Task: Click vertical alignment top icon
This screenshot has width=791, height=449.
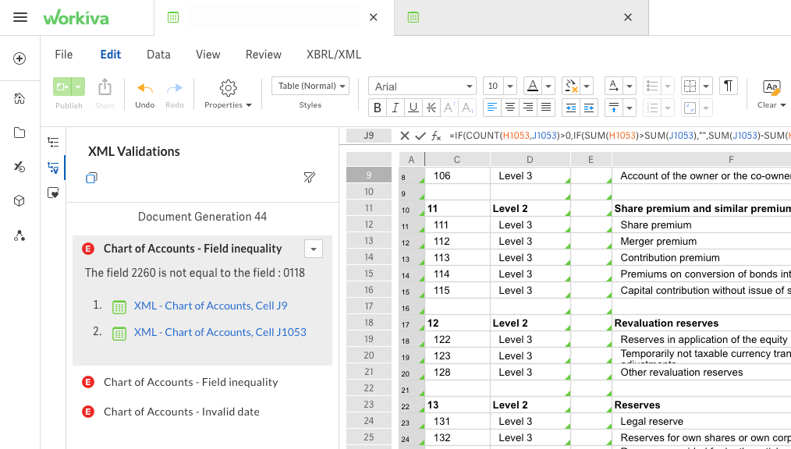Action: tap(613, 108)
